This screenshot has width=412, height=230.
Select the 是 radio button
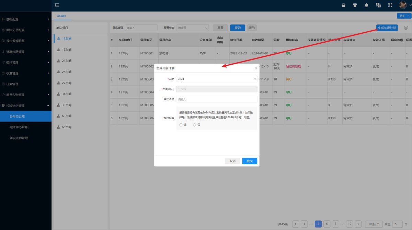pos(181,125)
